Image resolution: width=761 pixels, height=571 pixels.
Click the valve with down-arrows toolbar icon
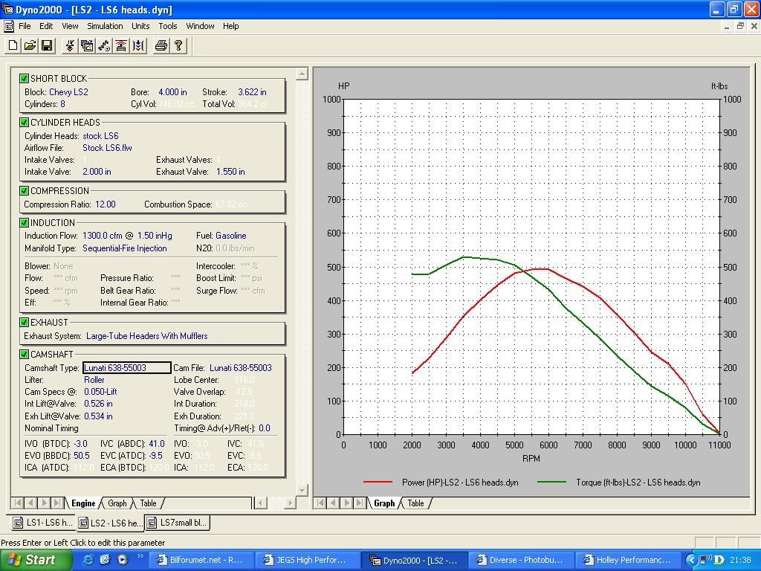click(70, 45)
